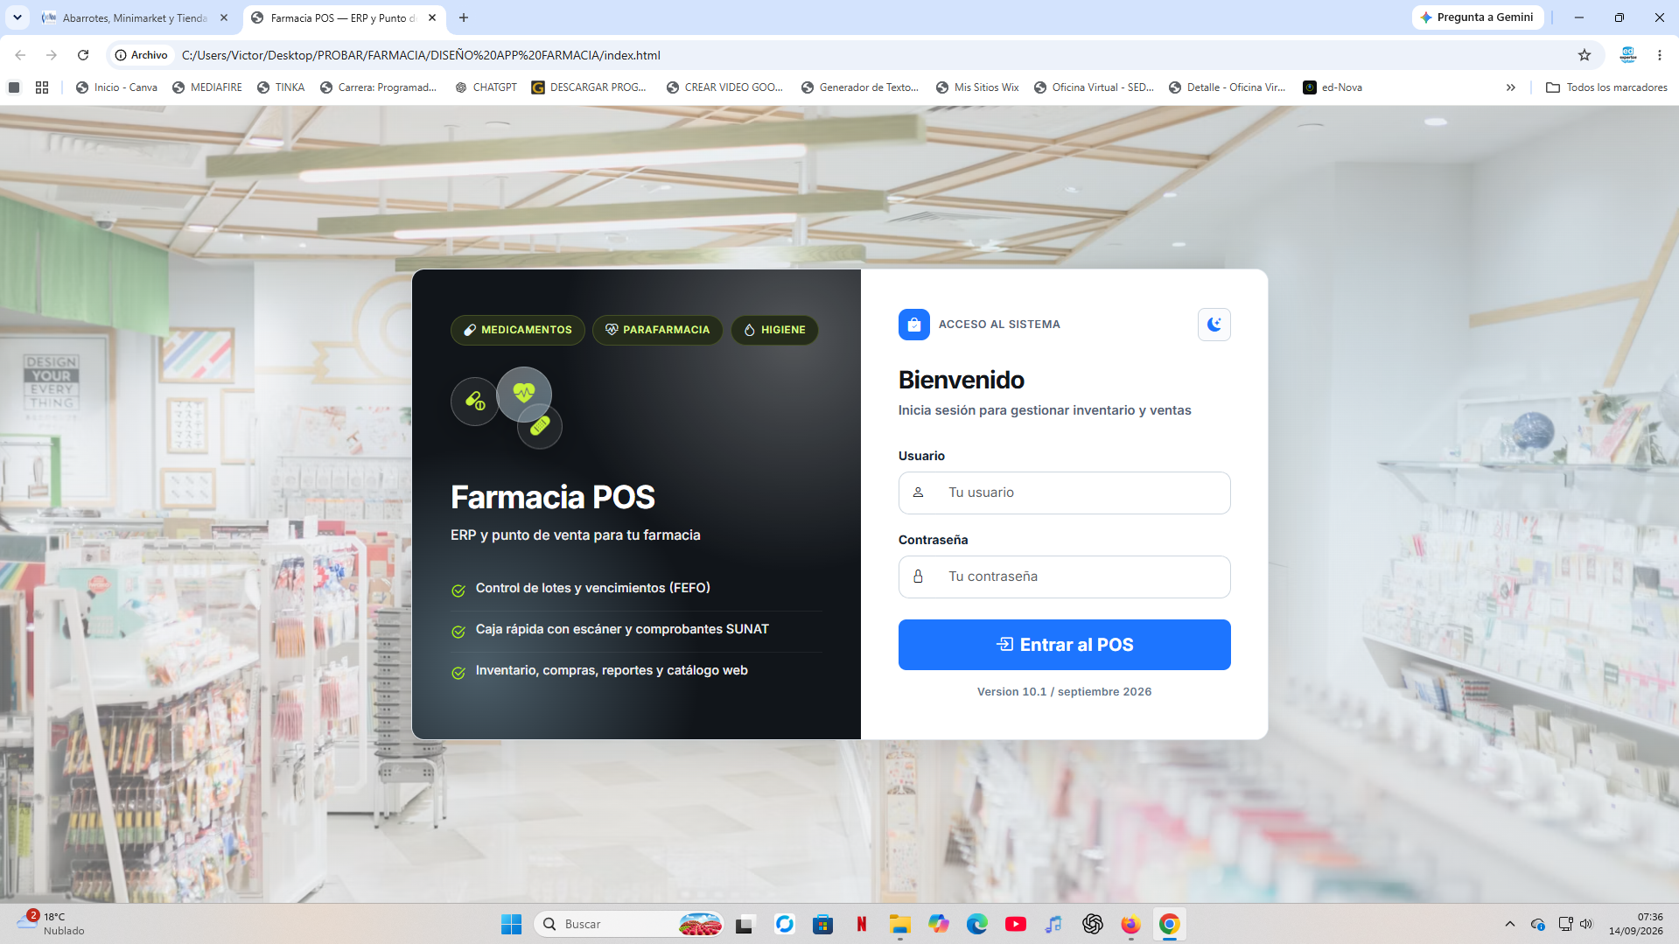Open Microsoft Edge from the taskbar
This screenshot has width=1679, height=944.
977,924
